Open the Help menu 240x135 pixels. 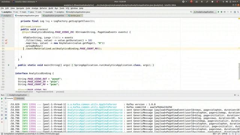point(81,8)
